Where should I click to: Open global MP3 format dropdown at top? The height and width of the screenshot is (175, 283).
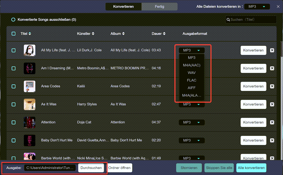pyautogui.click(x=257, y=7)
